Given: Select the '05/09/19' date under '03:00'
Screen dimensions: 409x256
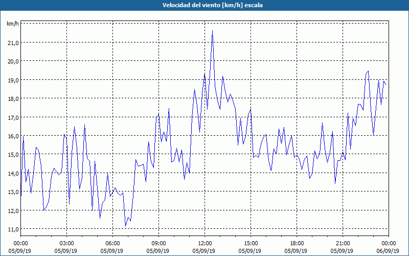Looking at the screenshot, I should click(66, 251).
